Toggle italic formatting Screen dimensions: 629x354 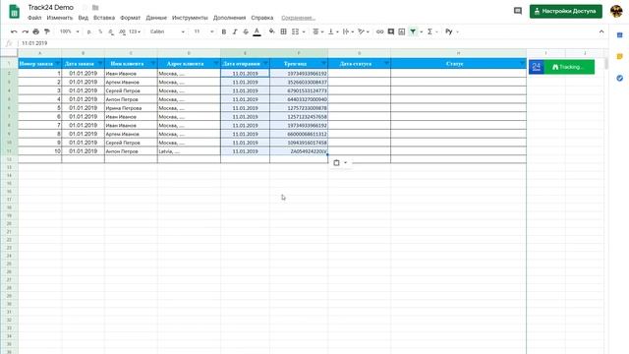coord(235,31)
